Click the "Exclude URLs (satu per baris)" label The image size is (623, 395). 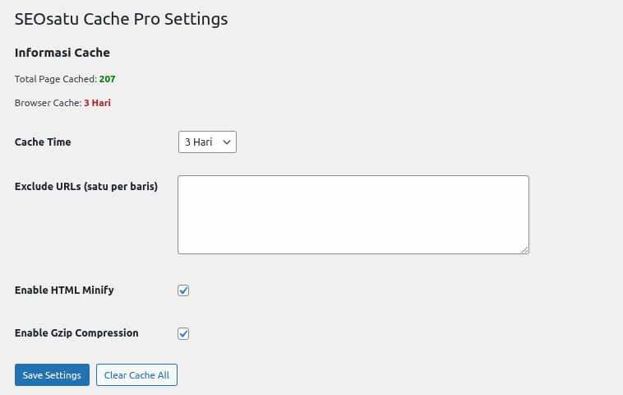tap(86, 186)
